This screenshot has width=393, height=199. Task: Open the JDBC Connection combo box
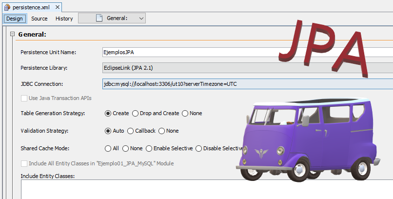click(x=248, y=84)
